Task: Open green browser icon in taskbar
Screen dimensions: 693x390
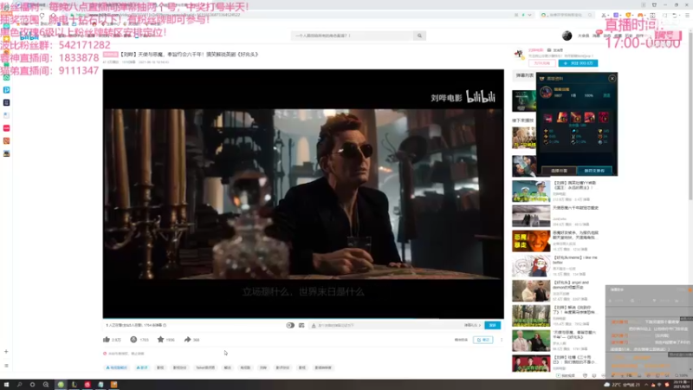Action: (x=61, y=385)
